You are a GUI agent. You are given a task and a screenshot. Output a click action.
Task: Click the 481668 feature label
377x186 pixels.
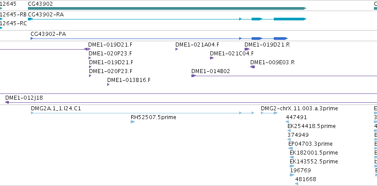[306, 179]
